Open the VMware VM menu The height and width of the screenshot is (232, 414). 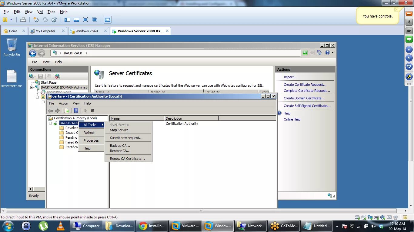pos(40,12)
